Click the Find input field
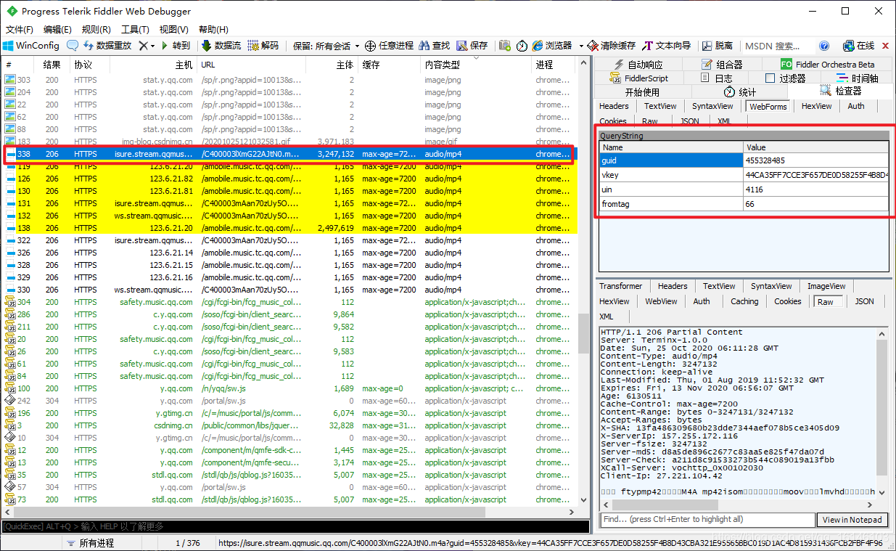Screen dimensions: 896x551 [707, 520]
